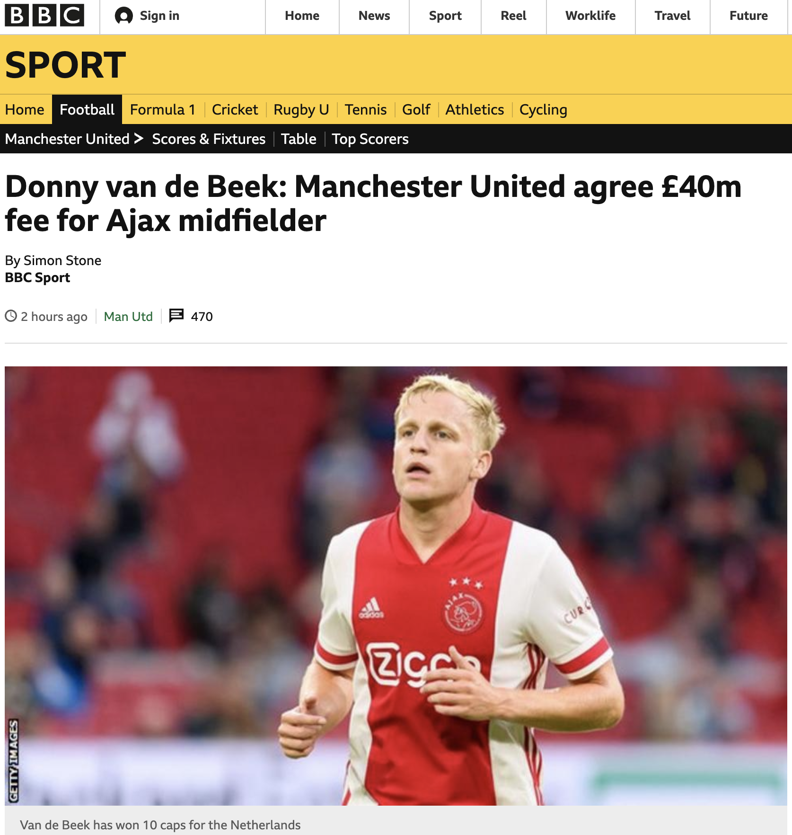The image size is (792, 835).
Task: Switch to the Formula 1 tab
Action: (163, 109)
